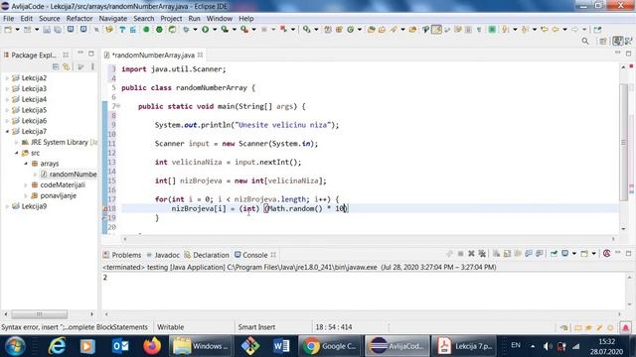
Task: Minimize the Package Explorer panel
Action: pos(80,53)
